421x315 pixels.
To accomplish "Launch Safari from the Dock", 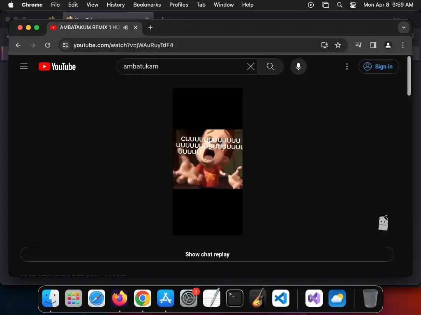I will point(97,298).
